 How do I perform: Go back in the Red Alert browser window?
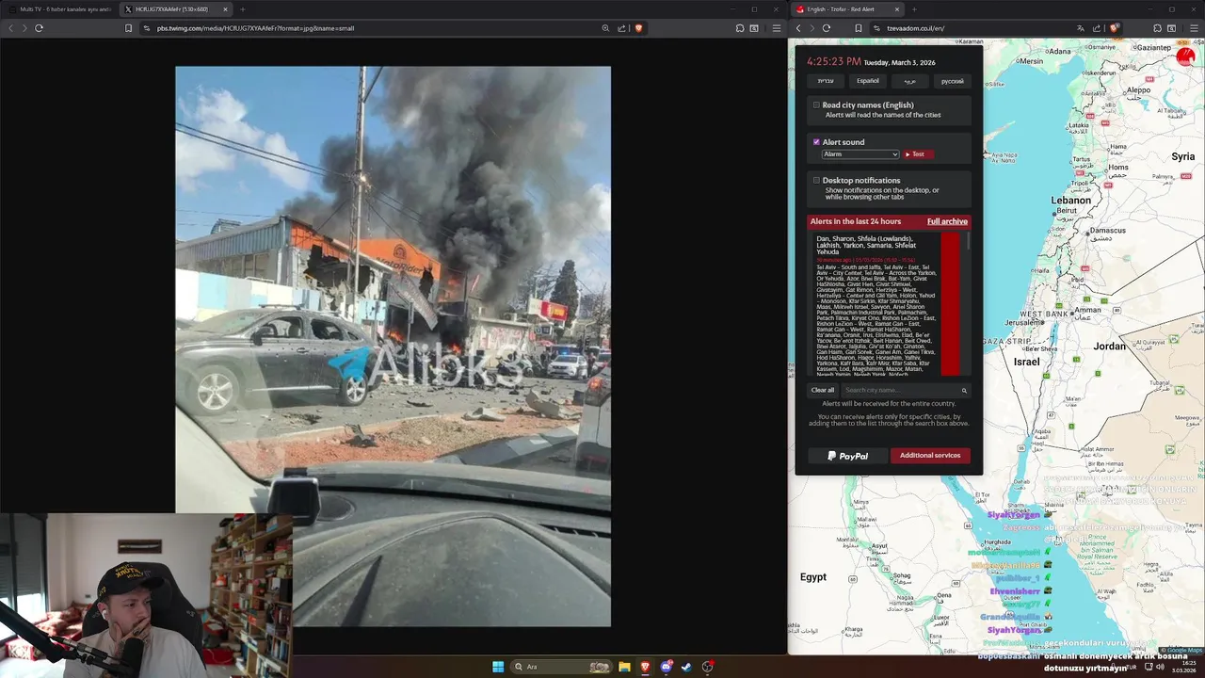[798, 28]
